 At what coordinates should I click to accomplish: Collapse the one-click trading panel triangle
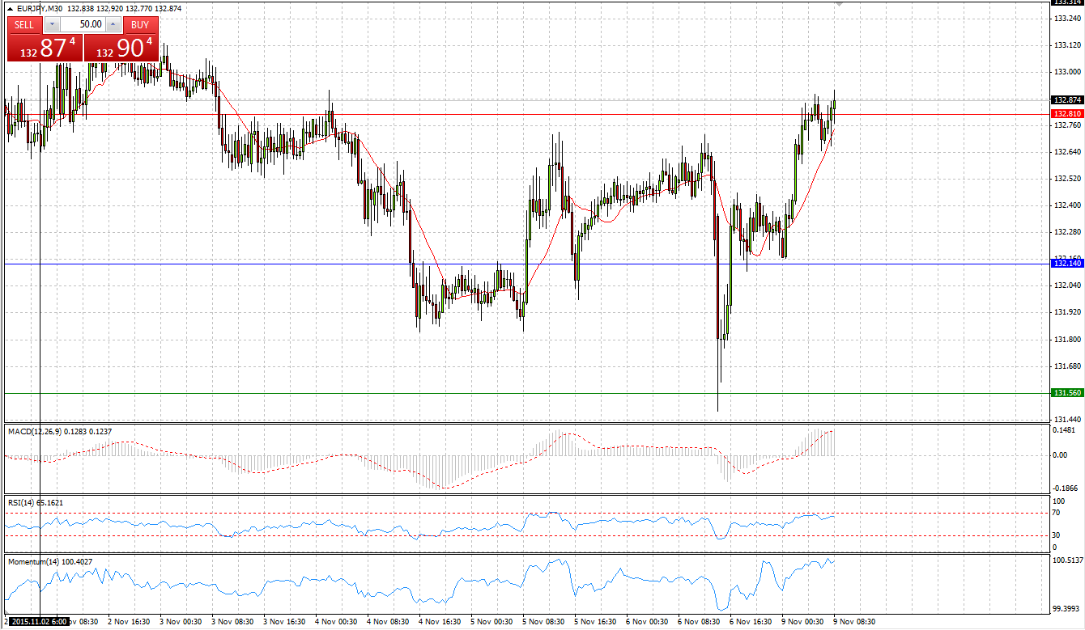click(9, 8)
